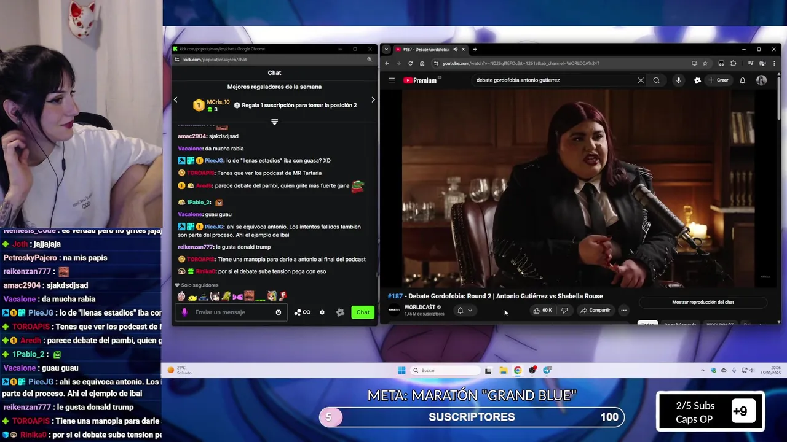The image size is (787, 442).
Task: Reload the YouTube page
Action: tap(410, 63)
